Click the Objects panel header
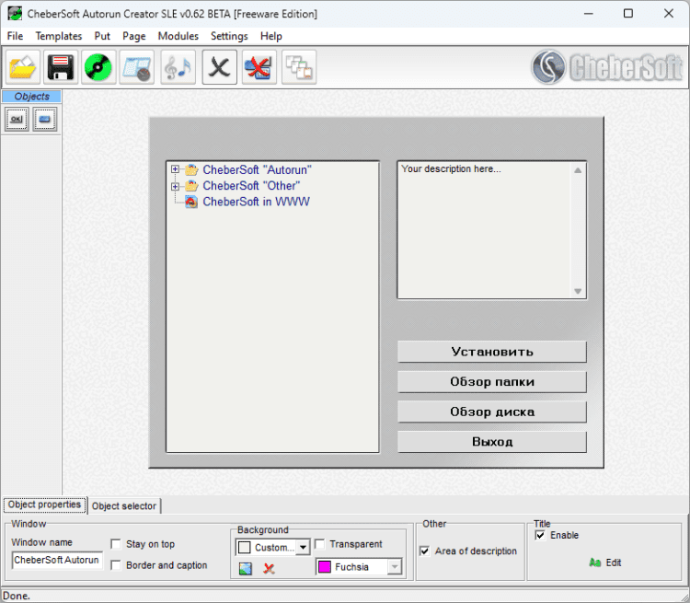This screenshot has width=690, height=603. pos(31,97)
